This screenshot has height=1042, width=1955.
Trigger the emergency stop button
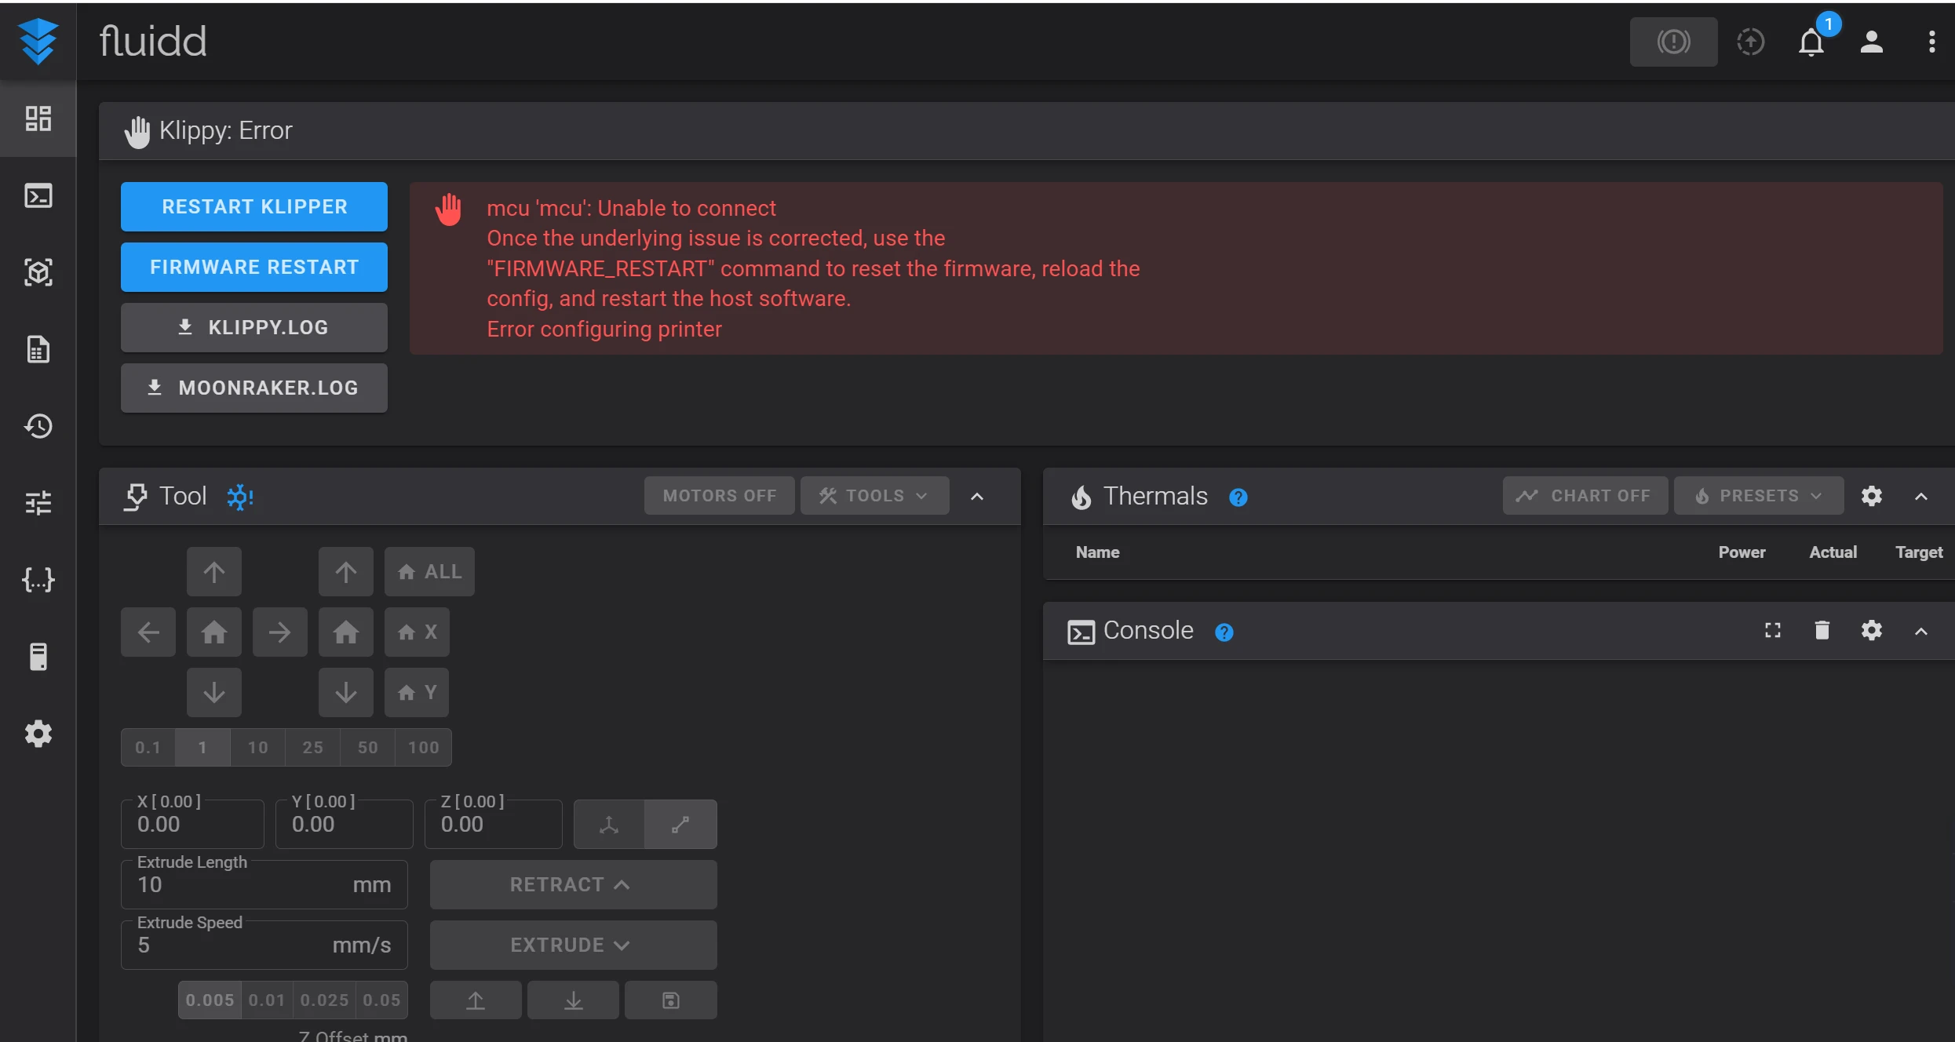(x=1673, y=42)
